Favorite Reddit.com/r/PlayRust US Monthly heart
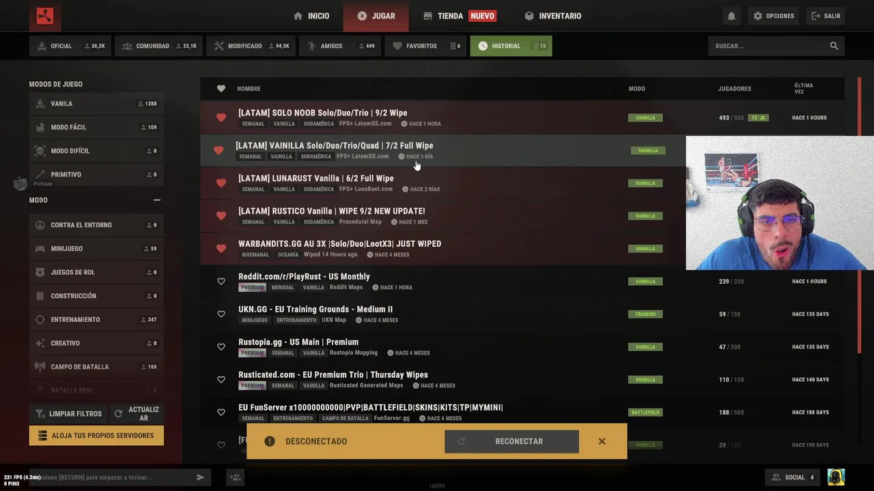Screen dimensions: 874x491 point(221,281)
